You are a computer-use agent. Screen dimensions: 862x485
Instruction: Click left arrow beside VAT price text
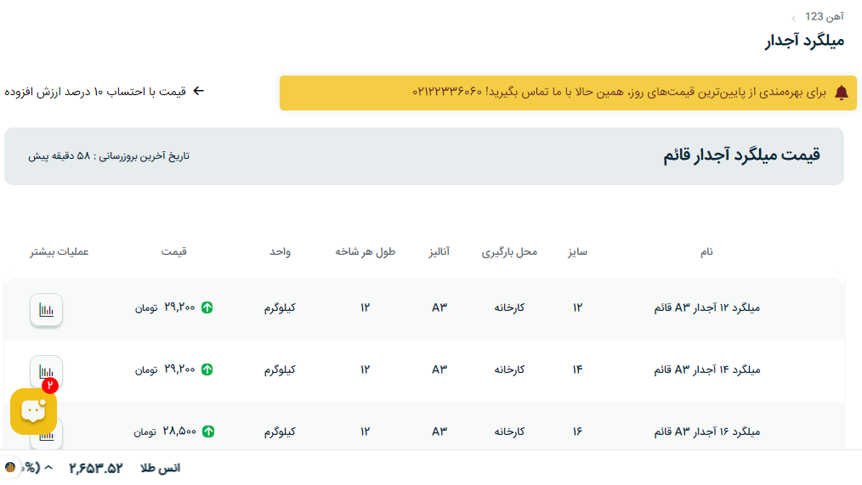pos(199,91)
